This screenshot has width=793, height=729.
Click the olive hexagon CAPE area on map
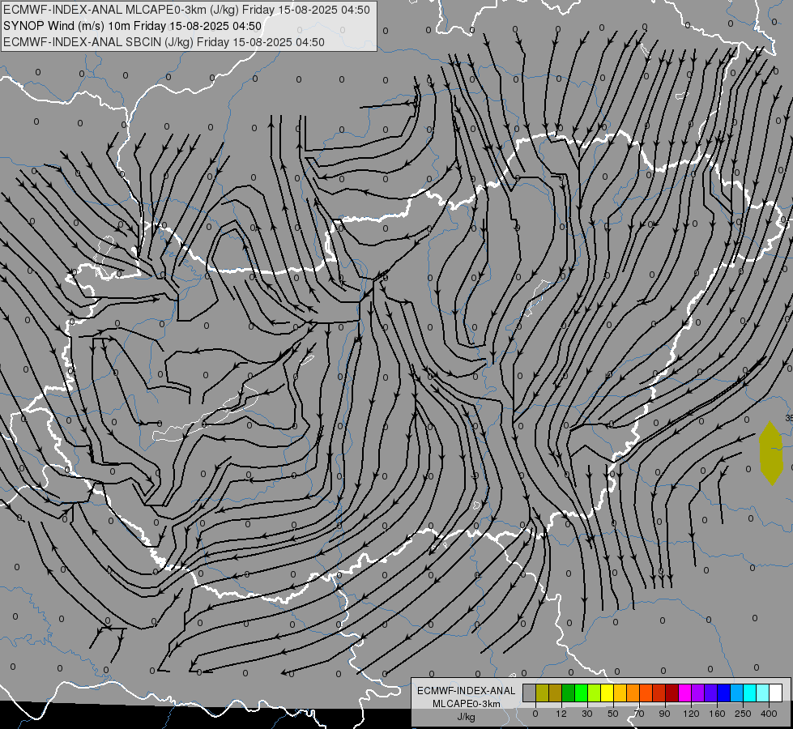[771, 453]
